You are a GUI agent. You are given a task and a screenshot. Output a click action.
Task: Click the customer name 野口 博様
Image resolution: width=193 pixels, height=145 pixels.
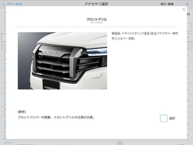point(167,4)
